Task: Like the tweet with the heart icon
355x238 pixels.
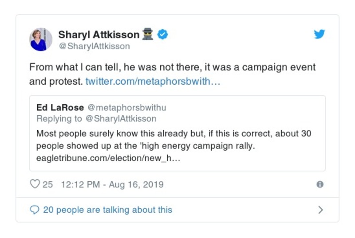Action: pyautogui.click(x=35, y=184)
